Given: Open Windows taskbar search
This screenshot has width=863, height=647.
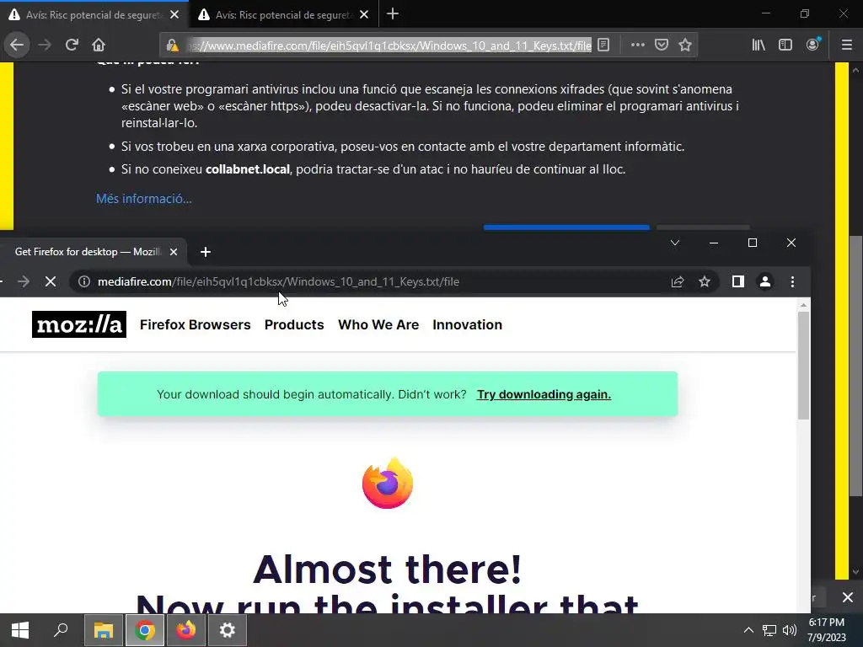Looking at the screenshot, I should pos(61,630).
